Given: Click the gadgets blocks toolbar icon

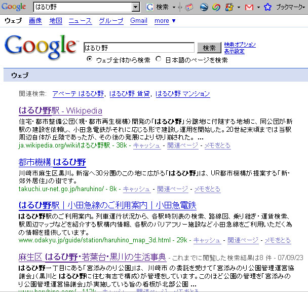Looking at the screenshot, I should tap(229, 7).
